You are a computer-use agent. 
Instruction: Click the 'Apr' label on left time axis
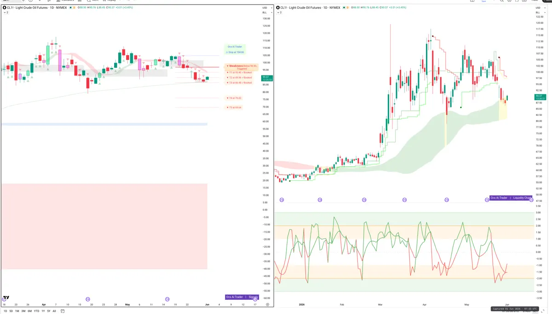click(x=44, y=304)
